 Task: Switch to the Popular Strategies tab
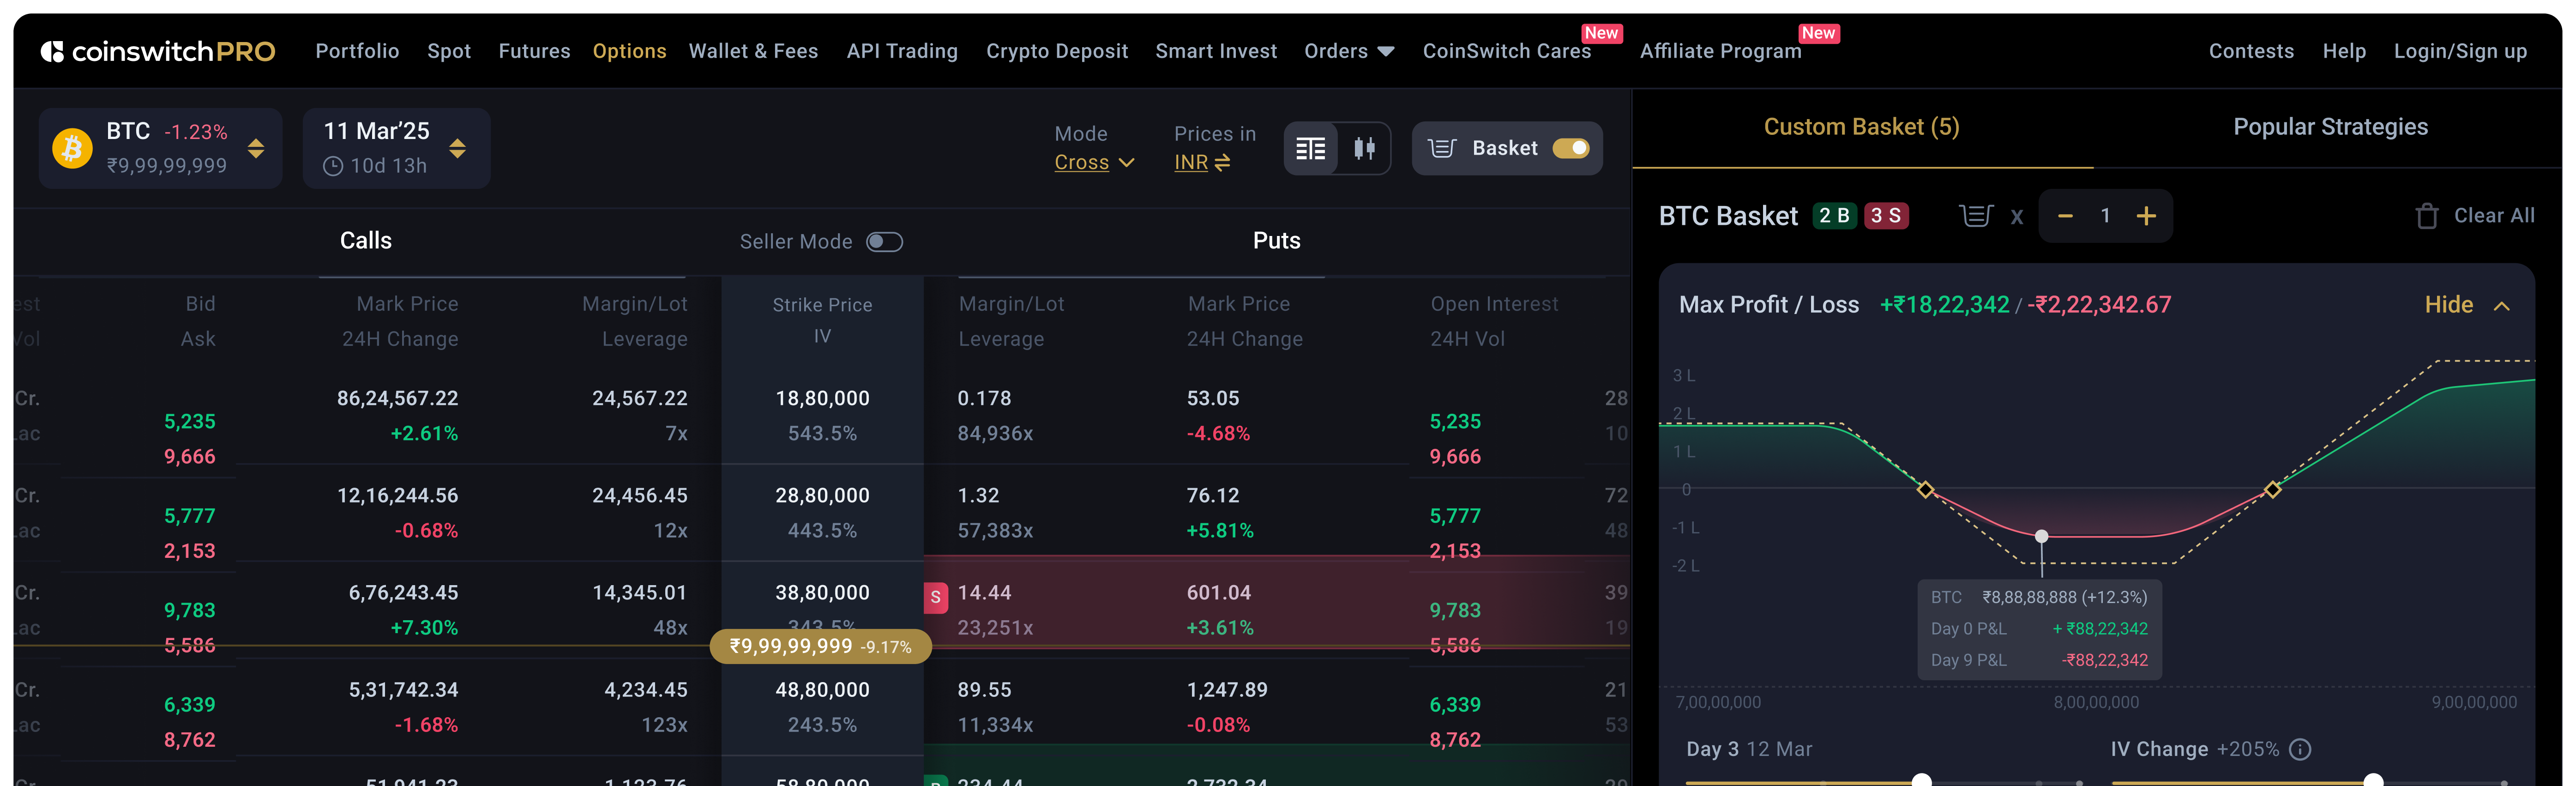coord(2330,127)
